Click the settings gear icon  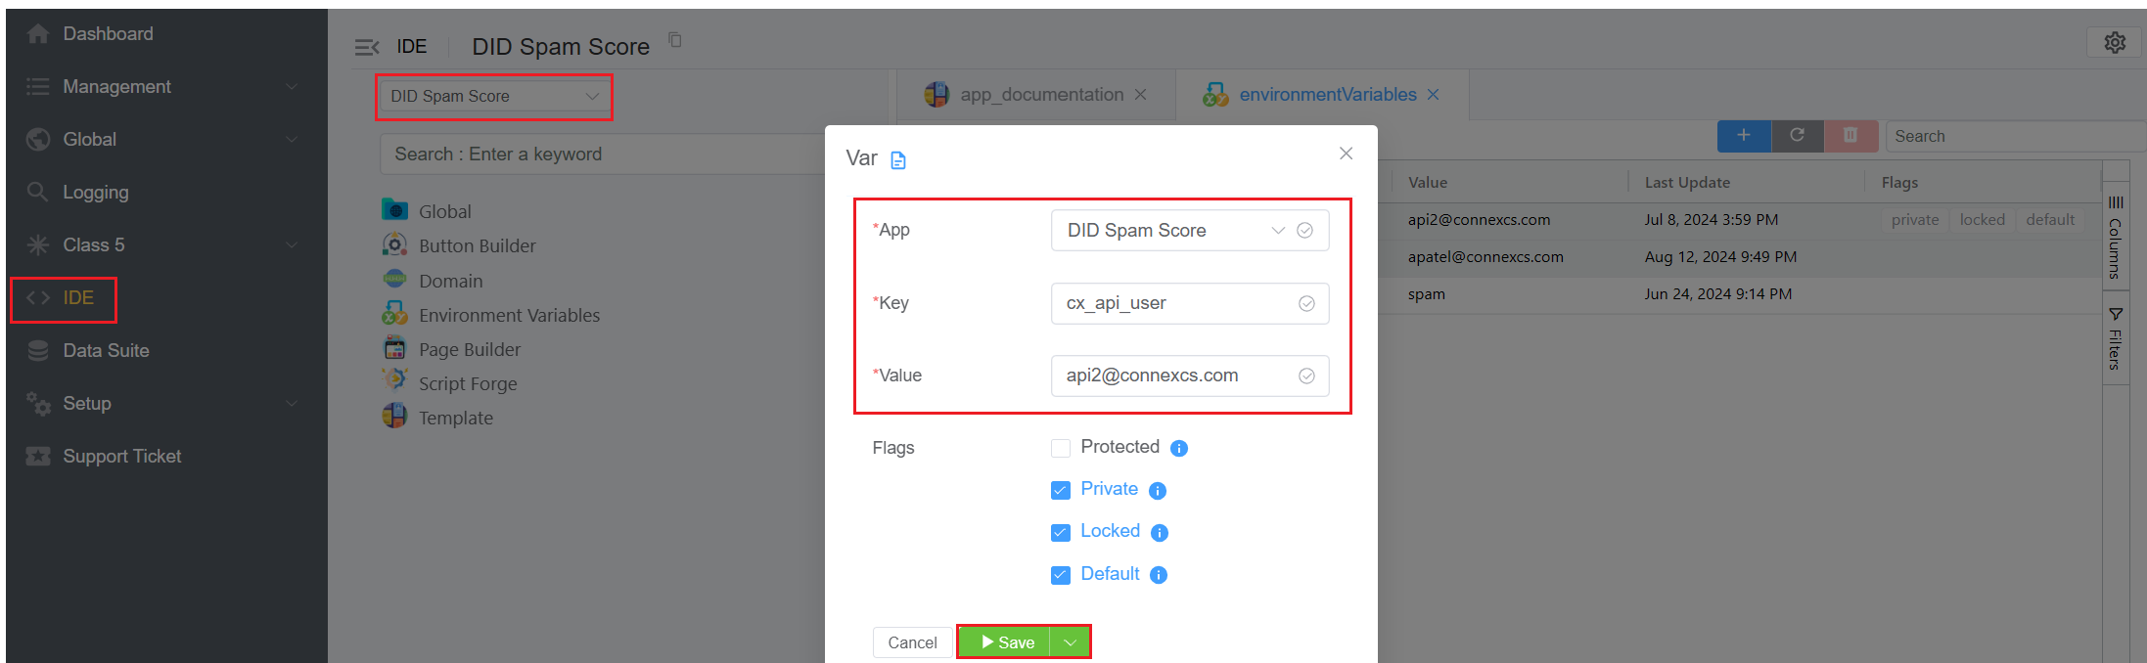point(2114,43)
